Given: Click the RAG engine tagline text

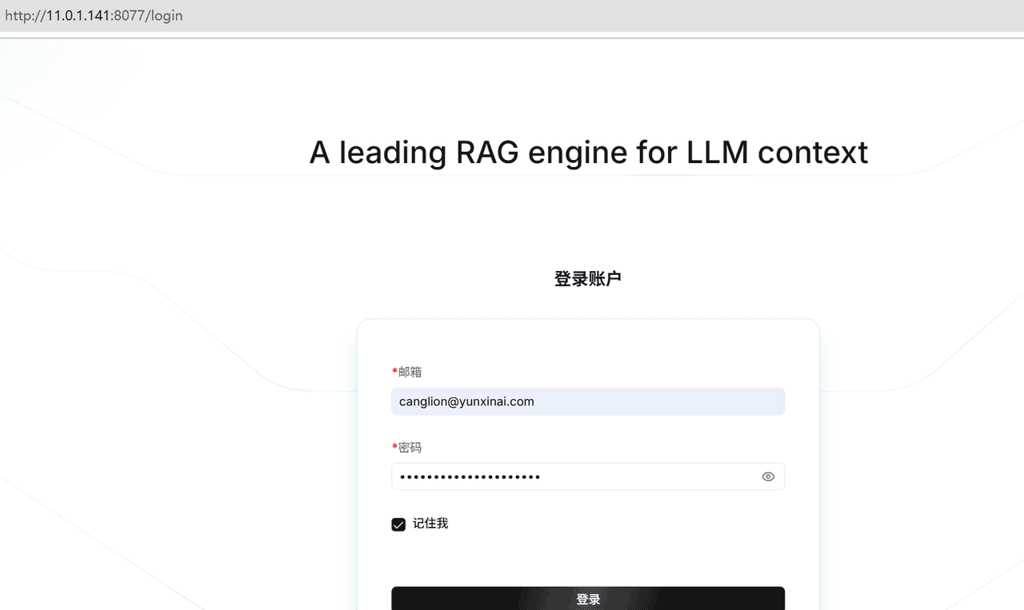Looking at the screenshot, I should coord(588,152).
